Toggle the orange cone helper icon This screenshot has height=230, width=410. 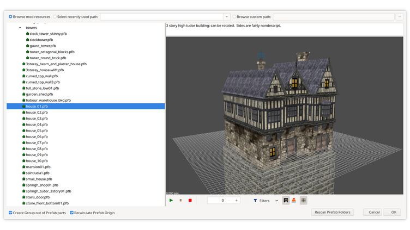click(x=293, y=201)
